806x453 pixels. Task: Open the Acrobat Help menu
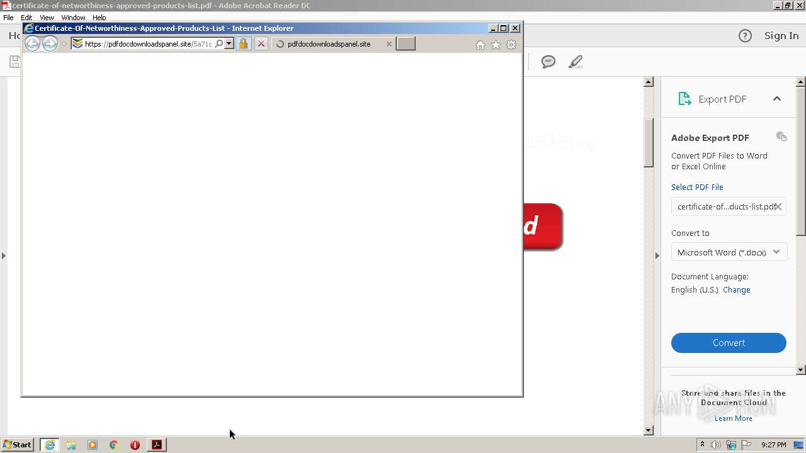click(x=99, y=18)
